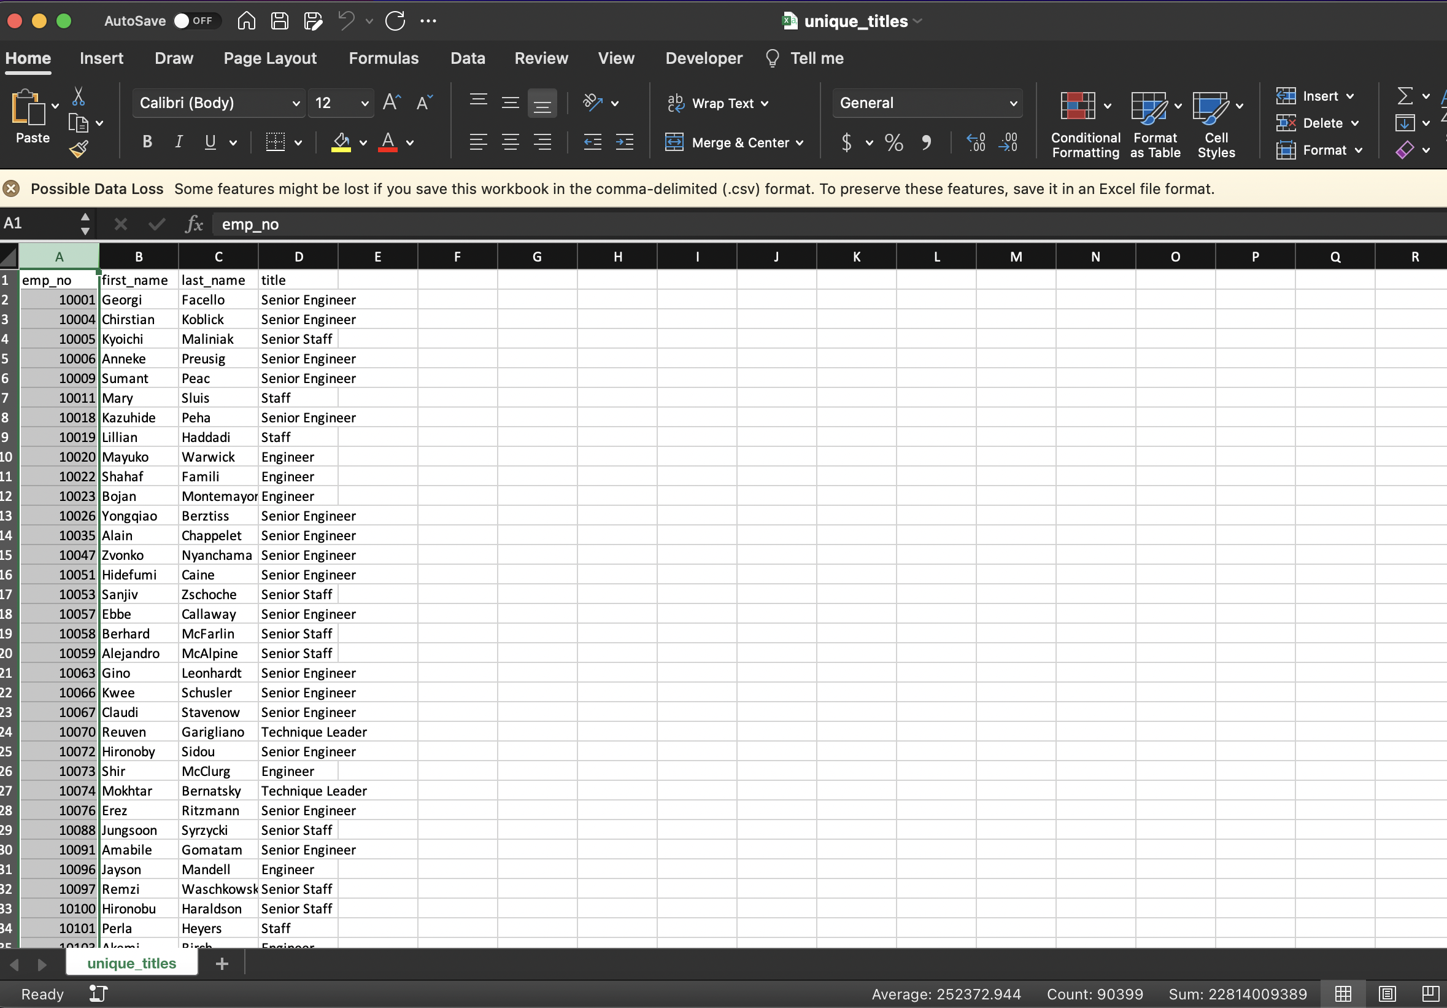Open Conditional Formatting
This screenshot has height=1008, width=1447.
pyautogui.click(x=1085, y=125)
